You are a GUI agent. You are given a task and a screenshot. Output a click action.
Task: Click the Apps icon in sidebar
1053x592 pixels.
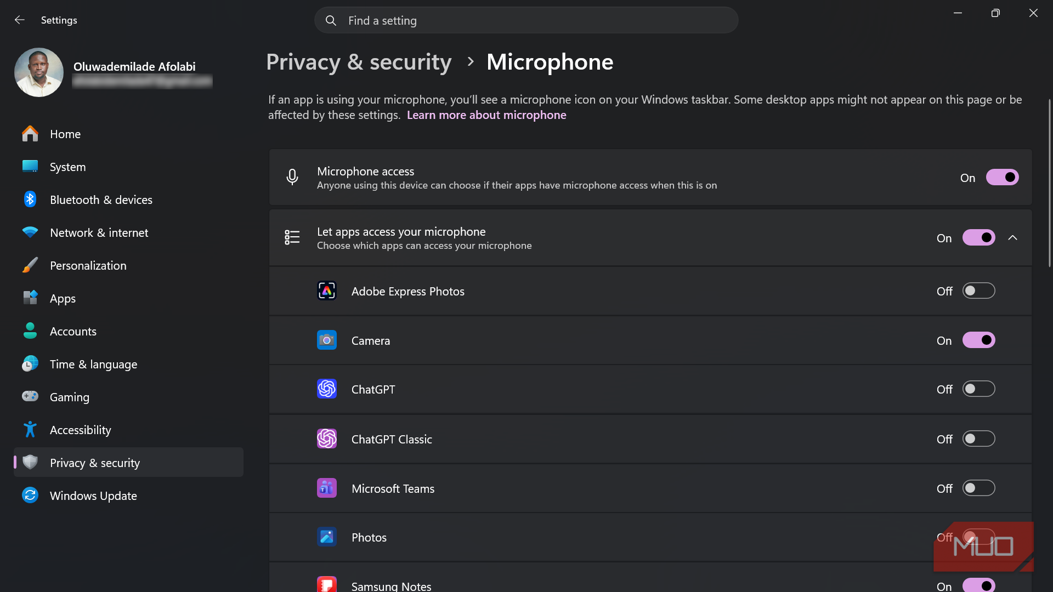pos(30,298)
